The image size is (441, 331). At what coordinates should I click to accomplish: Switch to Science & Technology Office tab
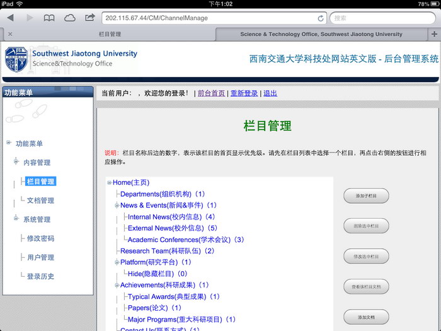pos(321,34)
